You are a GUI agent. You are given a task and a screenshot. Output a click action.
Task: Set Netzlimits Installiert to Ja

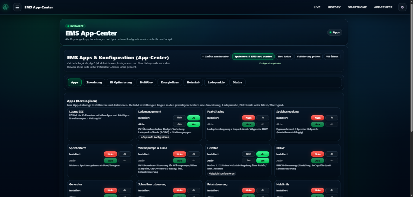click(x=332, y=190)
